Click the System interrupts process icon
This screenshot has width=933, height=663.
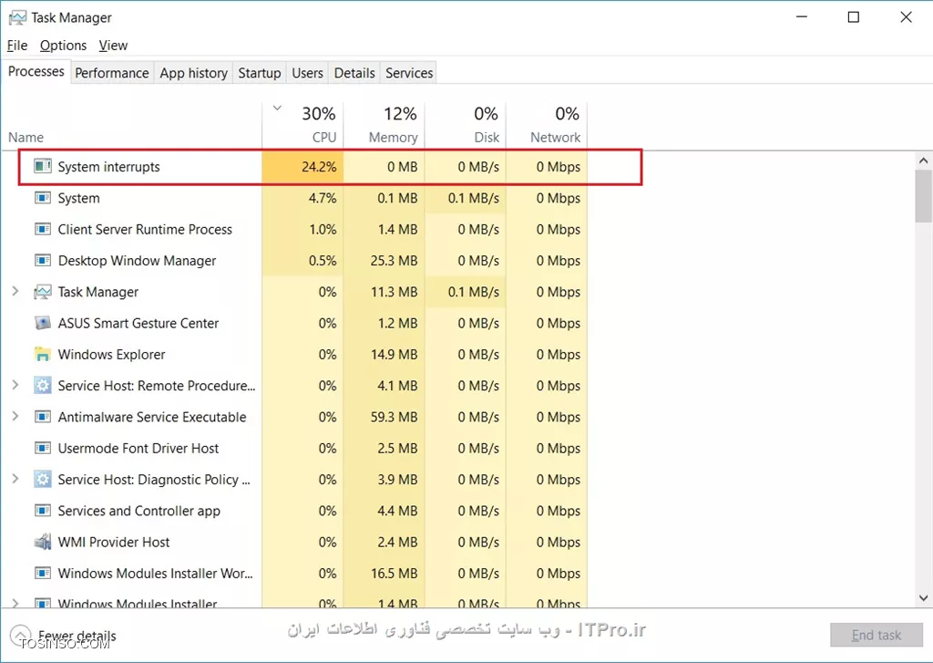(42, 166)
